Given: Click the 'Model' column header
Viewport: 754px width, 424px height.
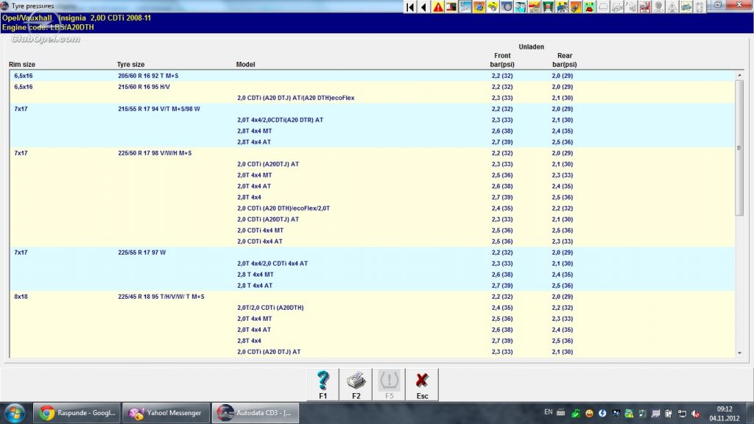Looking at the screenshot, I should pyautogui.click(x=245, y=65).
